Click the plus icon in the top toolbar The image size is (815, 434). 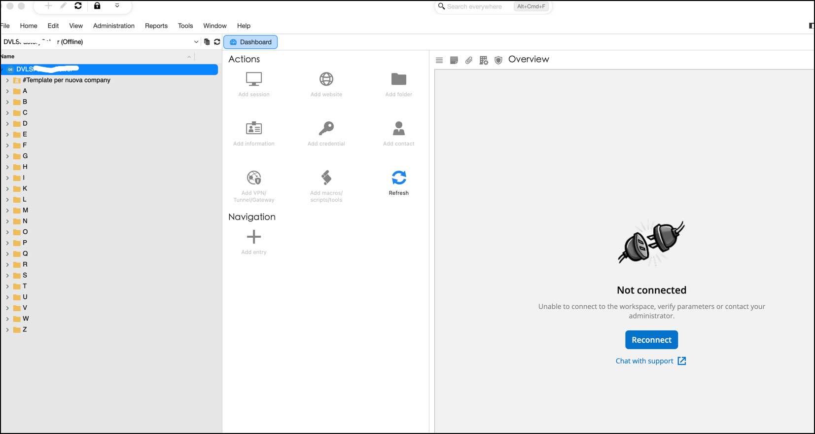48,6
